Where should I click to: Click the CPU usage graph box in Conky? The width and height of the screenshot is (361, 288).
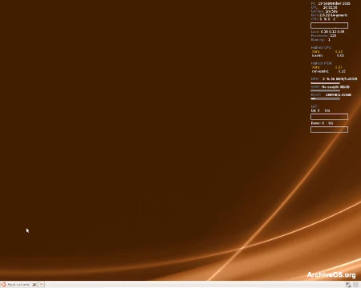click(x=329, y=26)
